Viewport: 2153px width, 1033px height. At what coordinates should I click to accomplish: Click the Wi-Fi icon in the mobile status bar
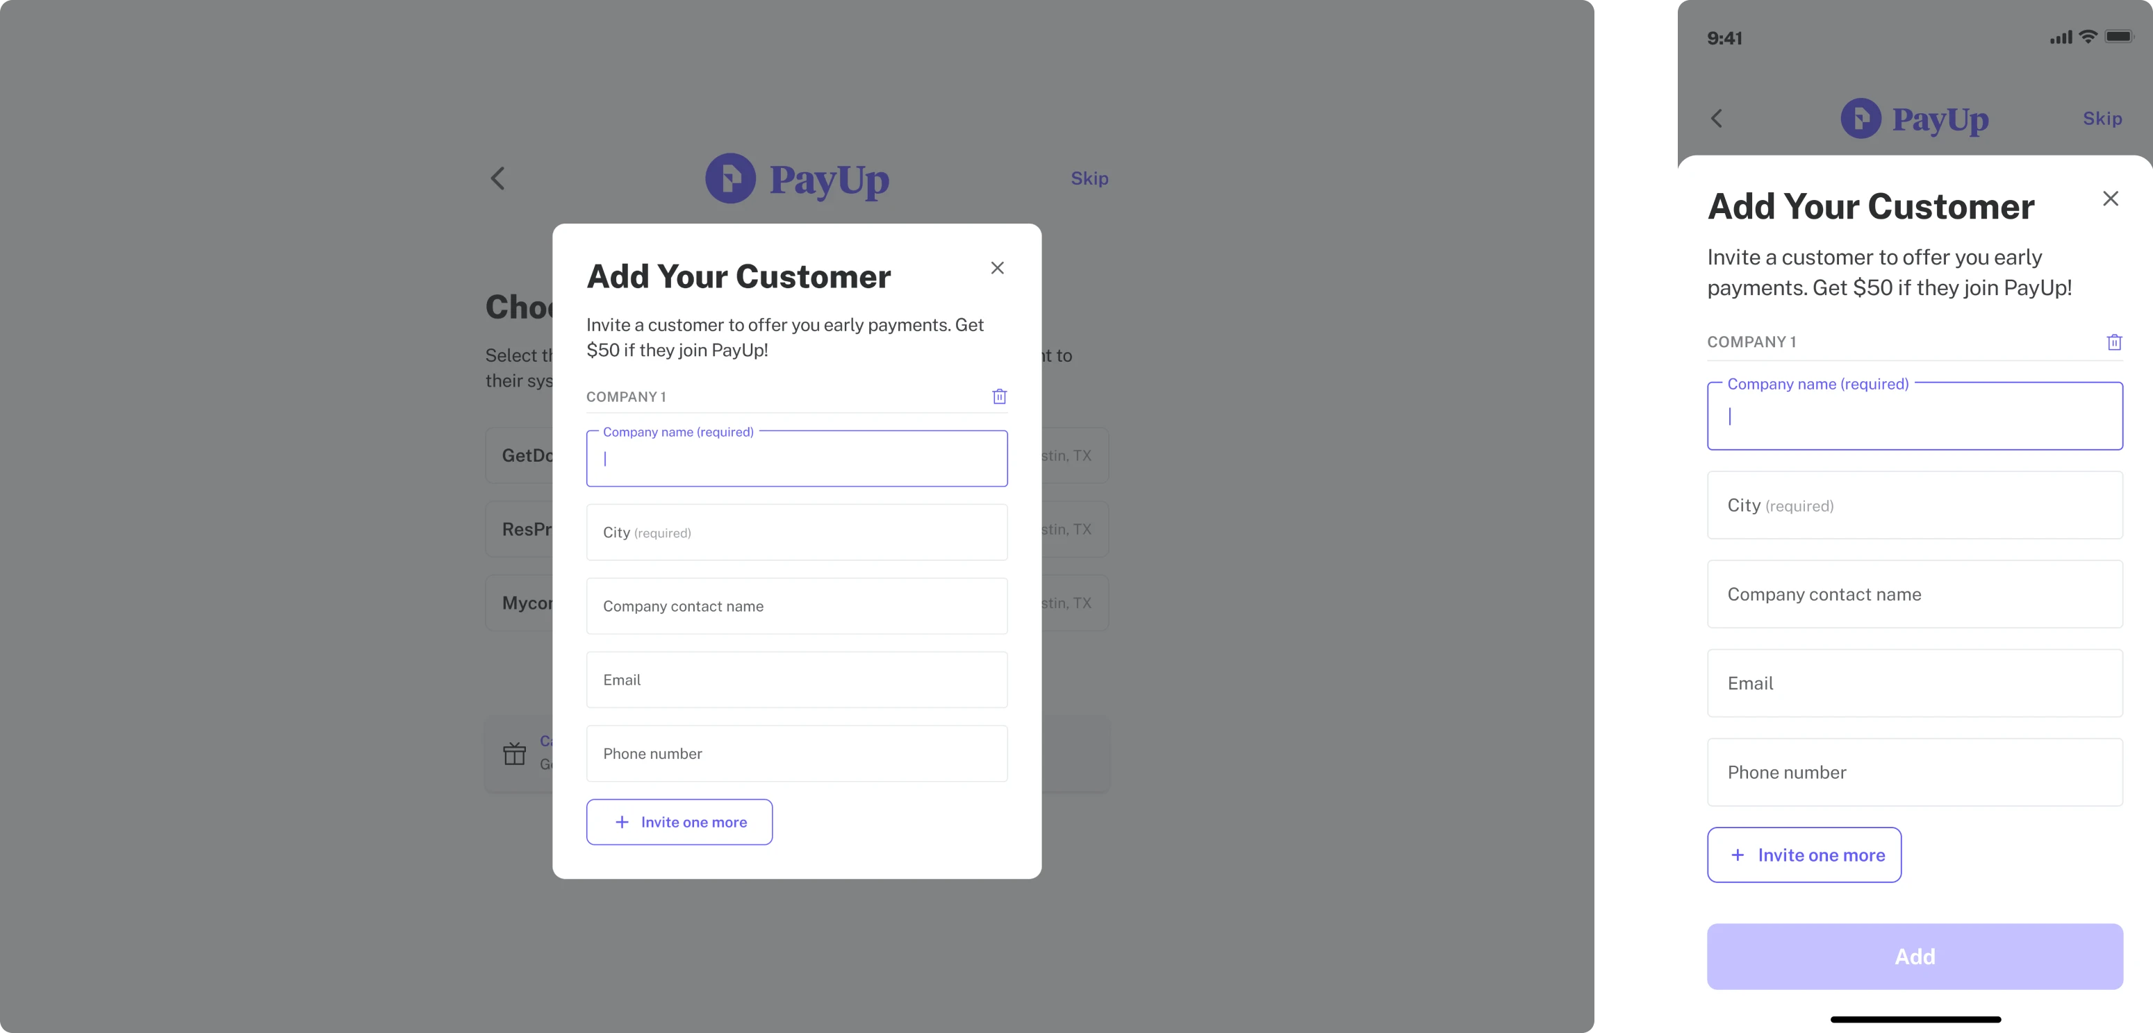coord(2090,37)
